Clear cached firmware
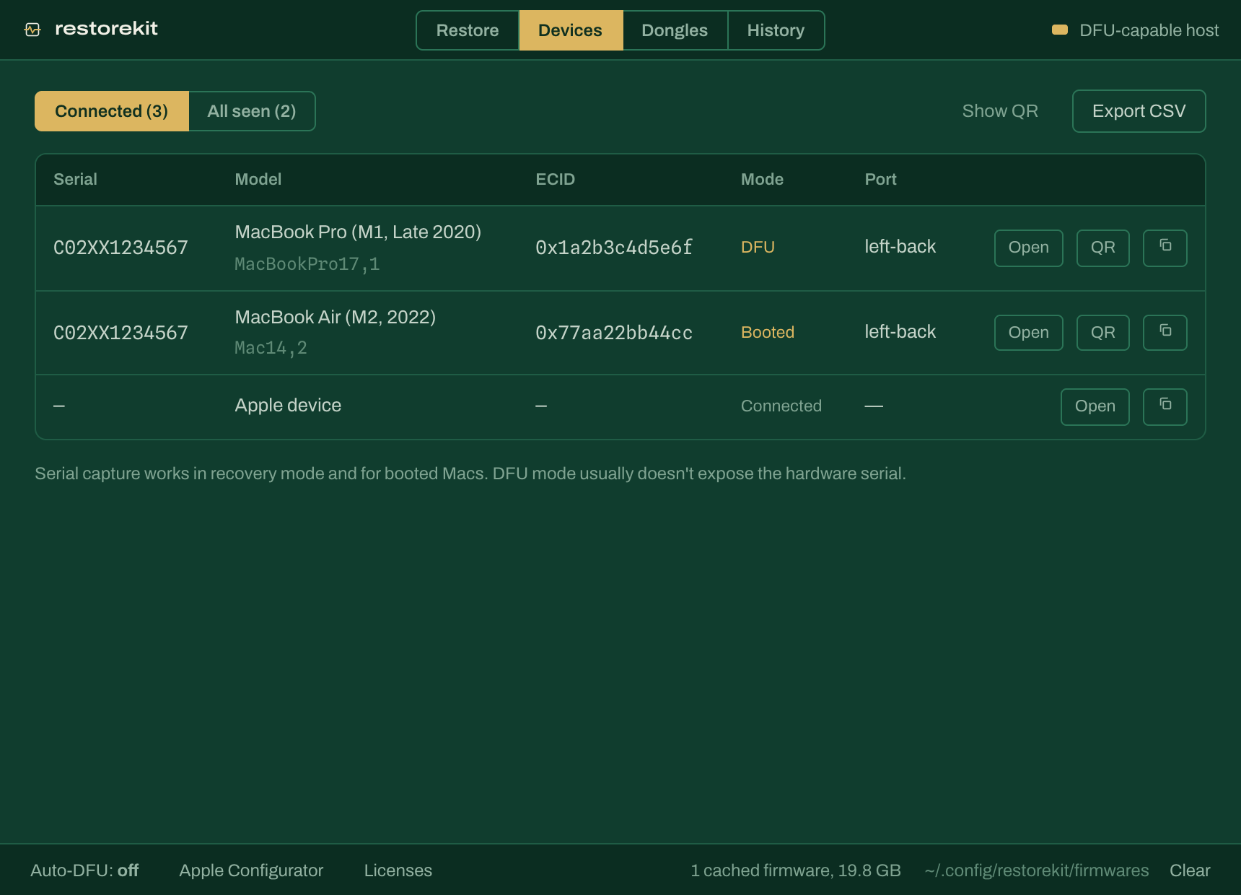Image resolution: width=1241 pixels, height=895 pixels. coord(1190,870)
